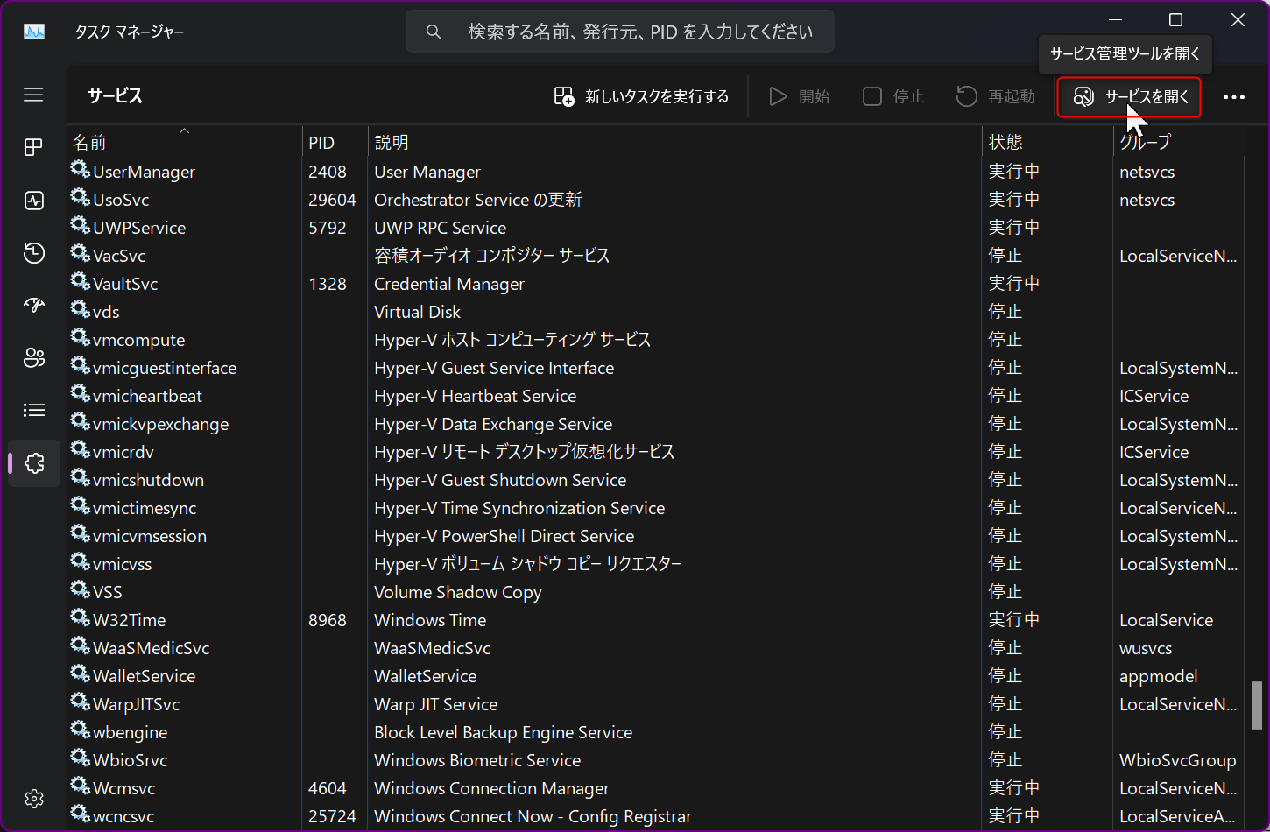This screenshot has height=832, width=1270.
Task: Click 新しいタスクを実行する button
Action: (641, 96)
